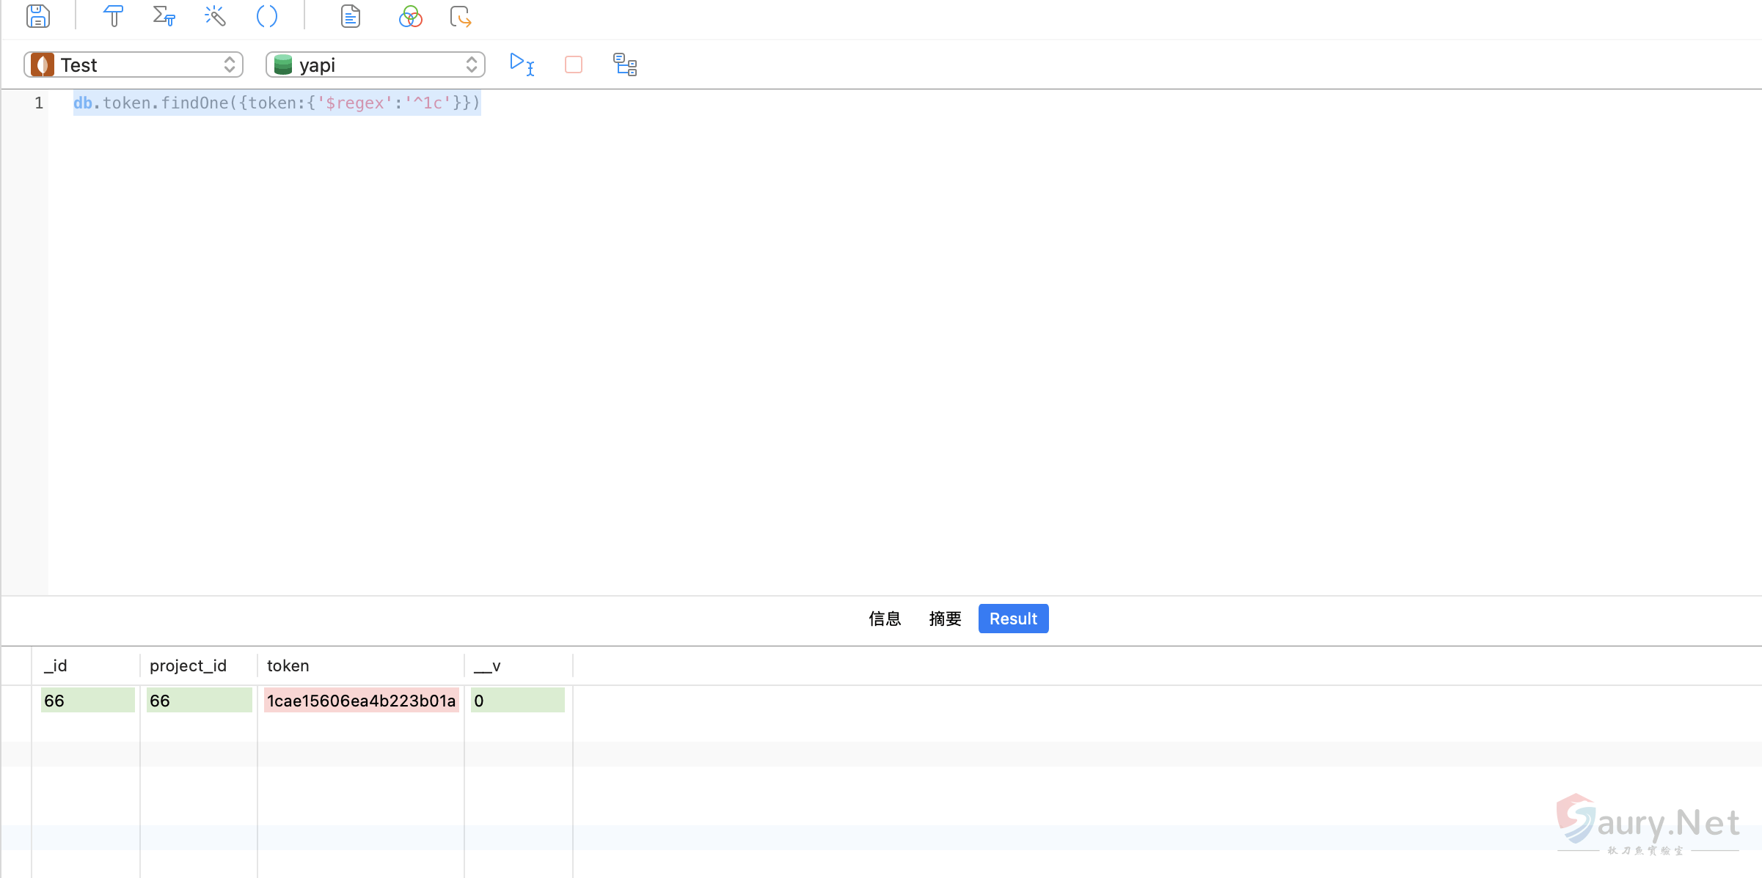Click the project_id column header
Viewport: 1762px width, 878px height.
188,665
